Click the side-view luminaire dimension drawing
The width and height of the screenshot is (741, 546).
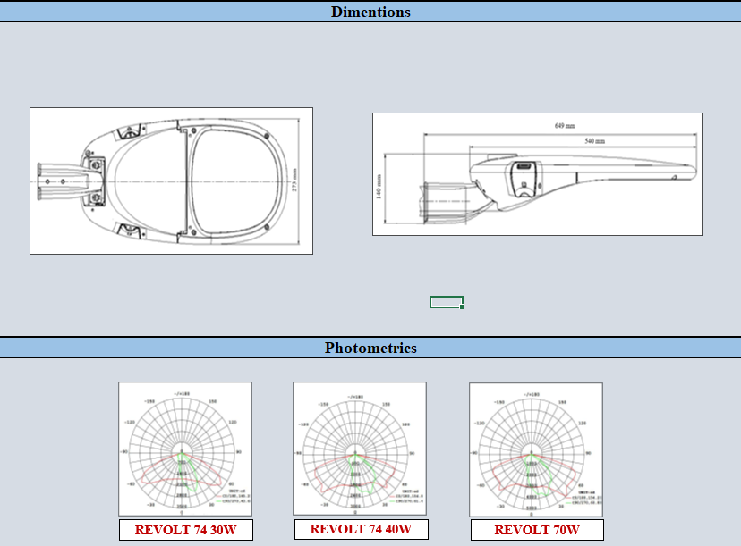coord(537,174)
